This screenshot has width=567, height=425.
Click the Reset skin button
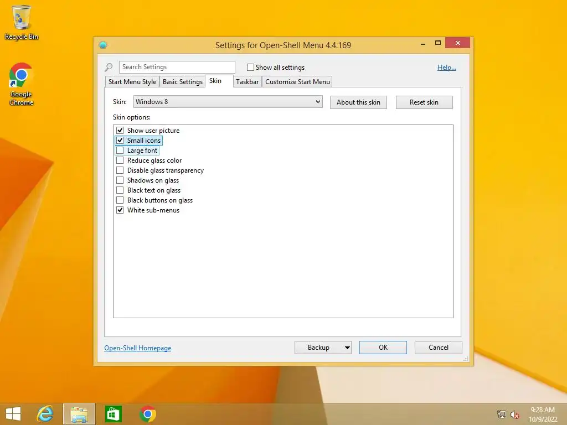(x=424, y=102)
